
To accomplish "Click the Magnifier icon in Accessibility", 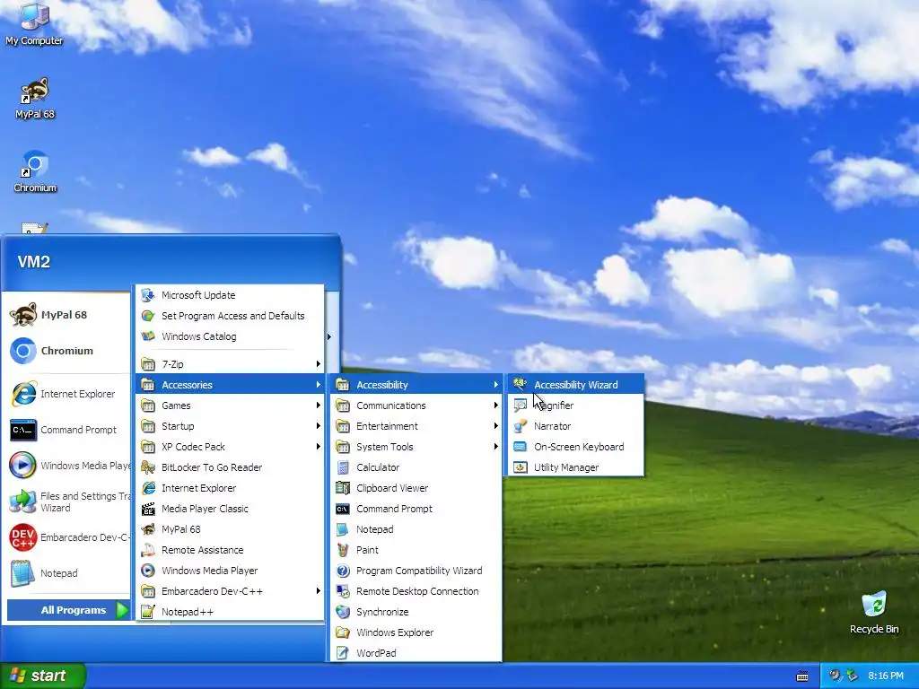I will 520,406.
